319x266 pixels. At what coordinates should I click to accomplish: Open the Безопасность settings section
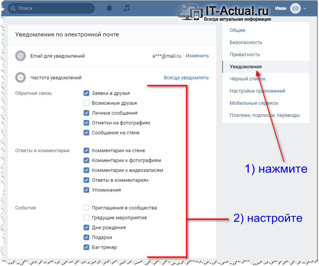(x=246, y=42)
